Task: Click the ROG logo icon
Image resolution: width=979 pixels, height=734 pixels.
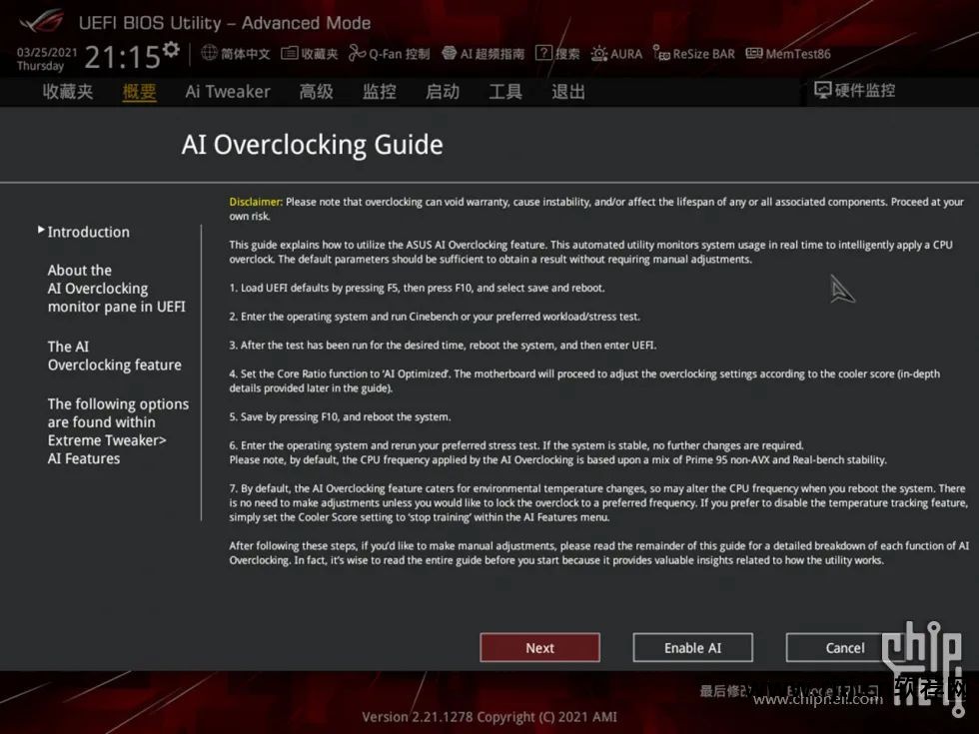Action: pyautogui.click(x=41, y=22)
